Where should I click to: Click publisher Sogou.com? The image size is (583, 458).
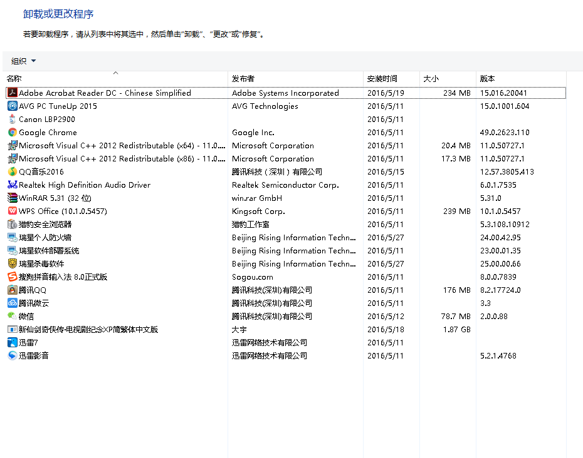[252, 277]
